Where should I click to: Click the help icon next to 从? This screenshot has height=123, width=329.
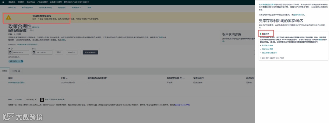[x=12, y=48]
